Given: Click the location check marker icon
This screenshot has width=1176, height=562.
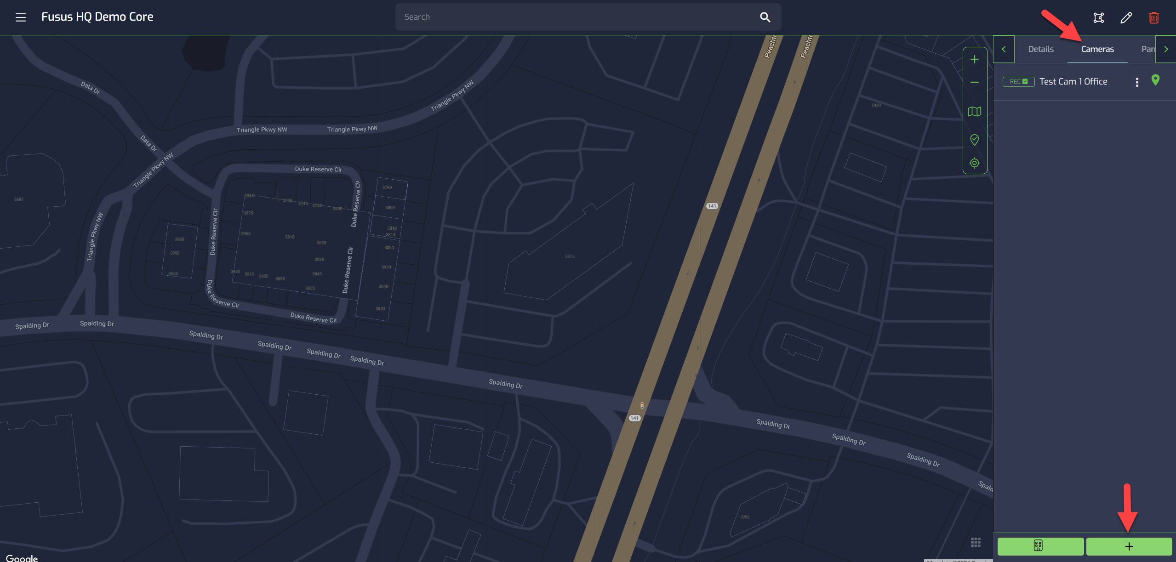Looking at the screenshot, I should click(974, 140).
